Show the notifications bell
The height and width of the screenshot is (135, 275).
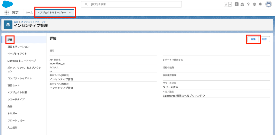(260, 4)
